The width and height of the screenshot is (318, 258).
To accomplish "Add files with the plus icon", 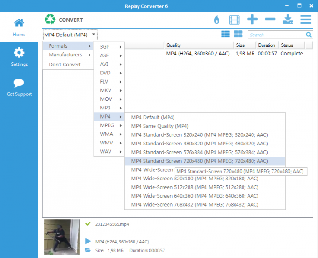I will click(x=252, y=19).
